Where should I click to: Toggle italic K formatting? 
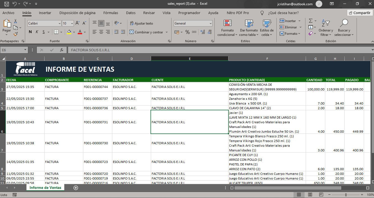[x=37, y=32]
